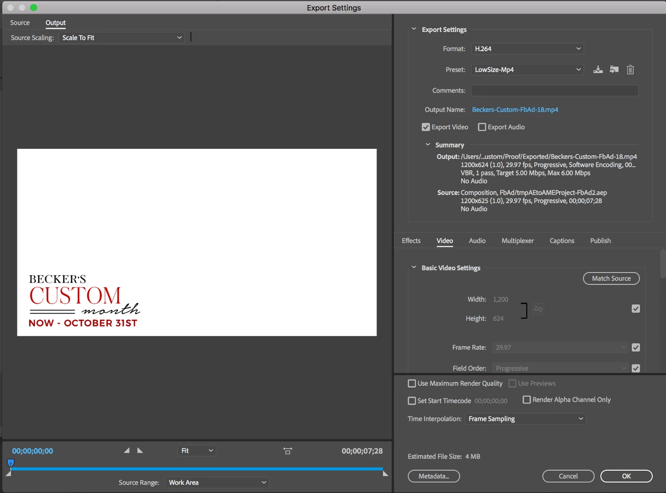Toggle match source checkbox for Width/Height
The width and height of the screenshot is (666, 493).
tap(636, 309)
